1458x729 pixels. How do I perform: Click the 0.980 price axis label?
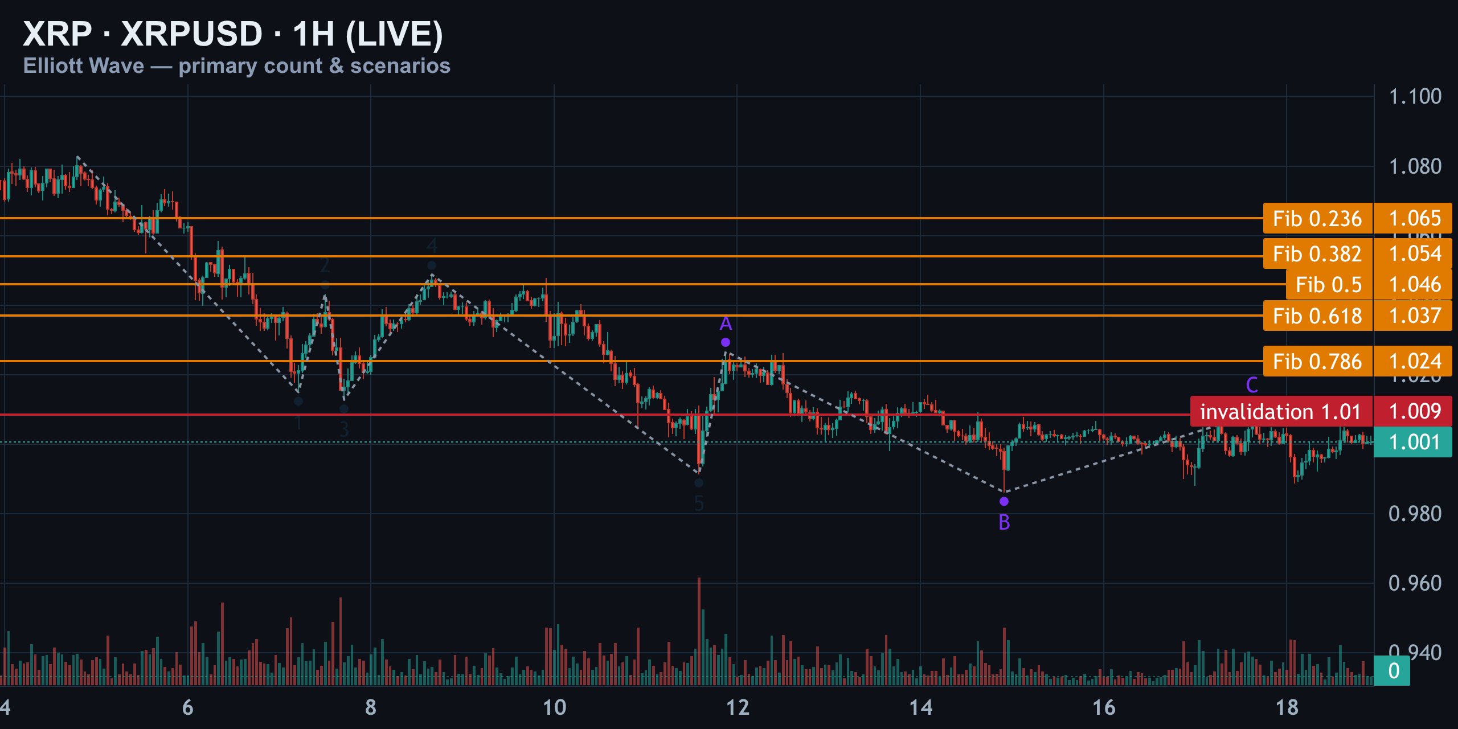[1415, 514]
